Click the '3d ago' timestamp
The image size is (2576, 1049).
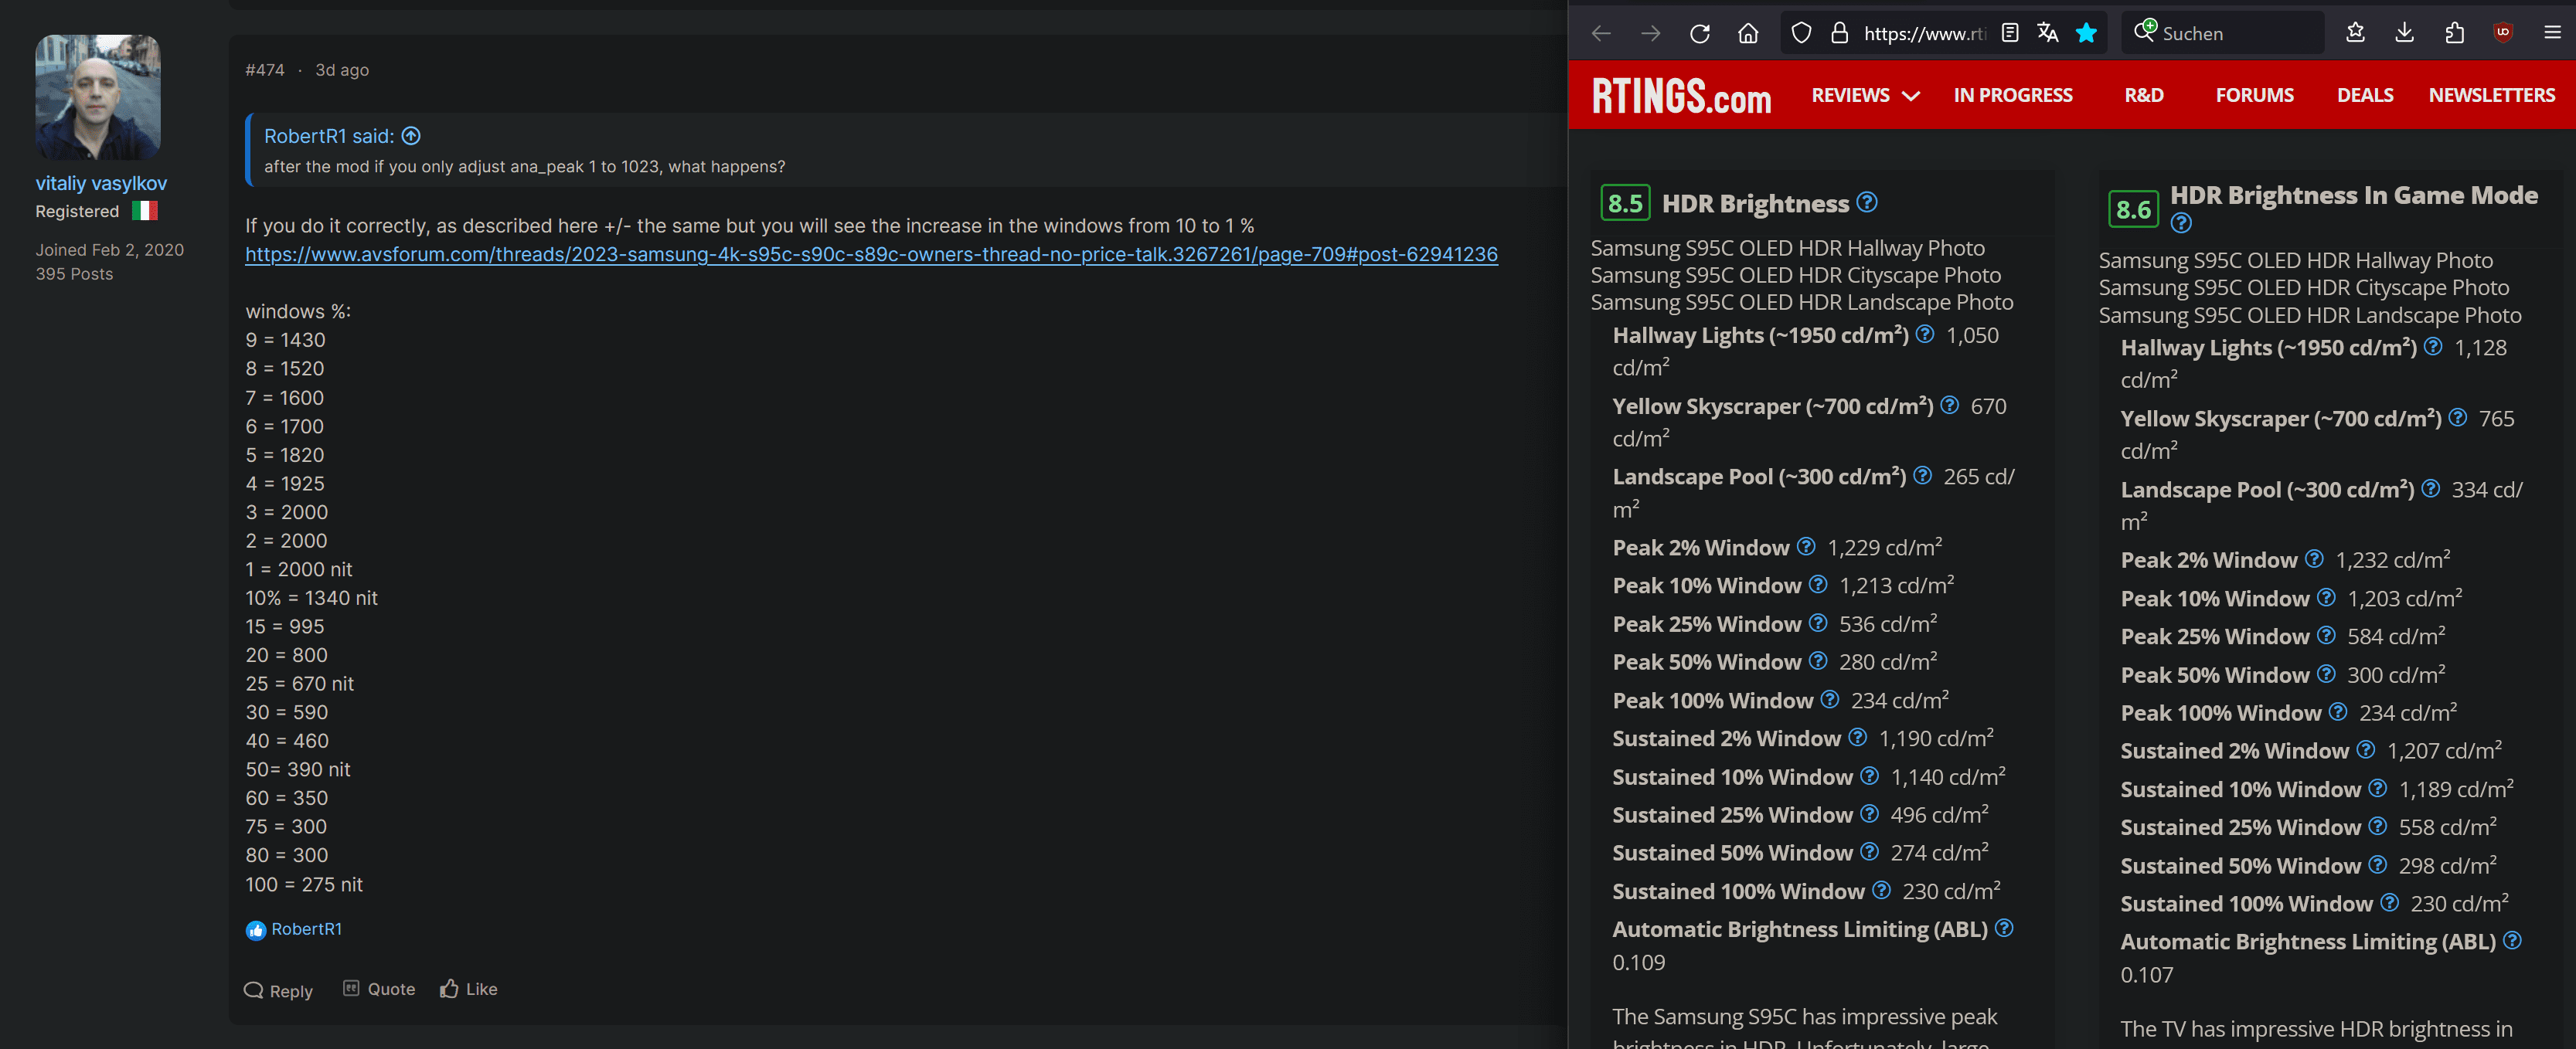click(x=342, y=70)
